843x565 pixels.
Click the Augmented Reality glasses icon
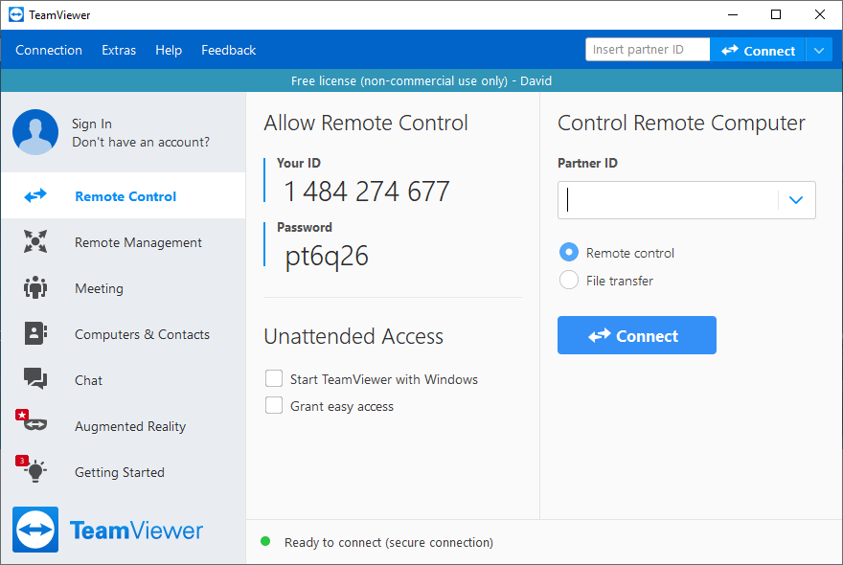(x=33, y=421)
